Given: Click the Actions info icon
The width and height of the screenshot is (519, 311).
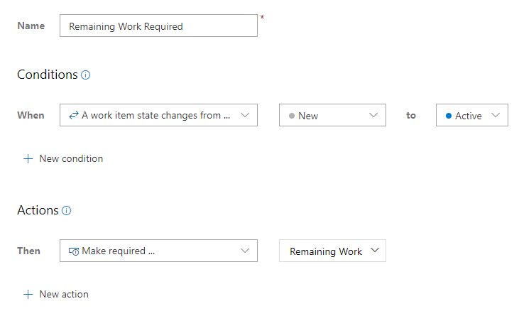Looking at the screenshot, I should pyautogui.click(x=67, y=210).
